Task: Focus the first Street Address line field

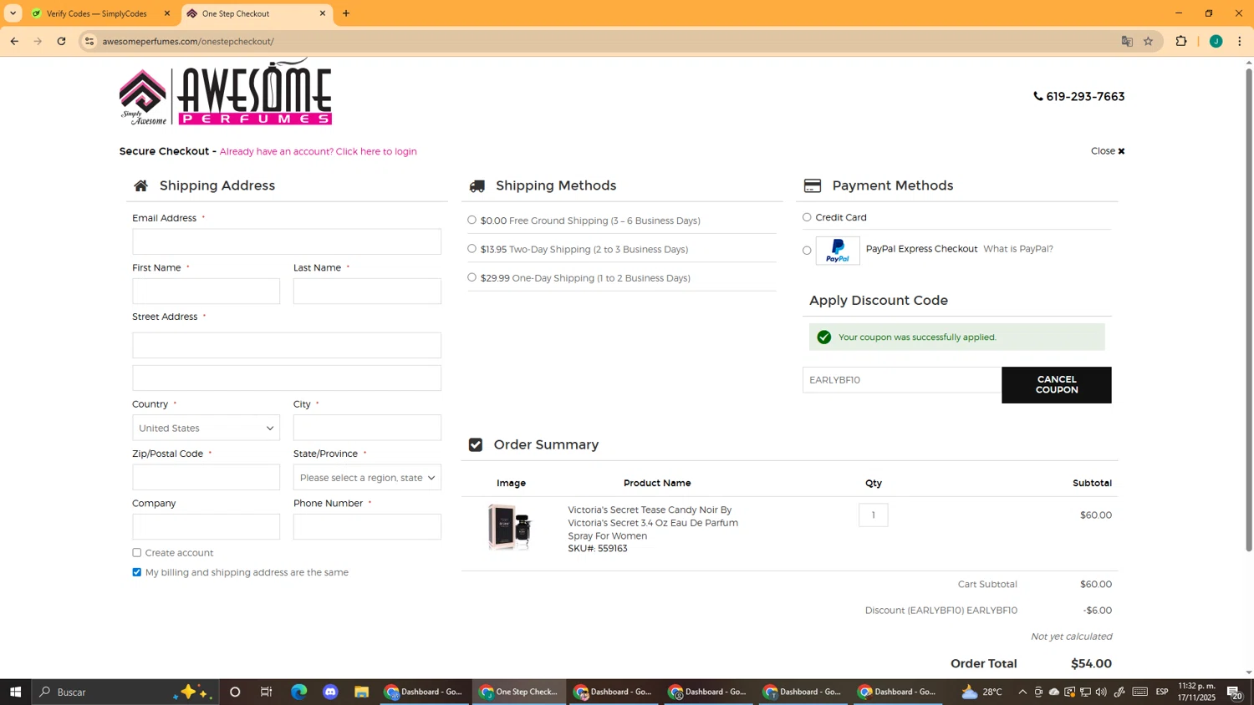Action: click(287, 345)
